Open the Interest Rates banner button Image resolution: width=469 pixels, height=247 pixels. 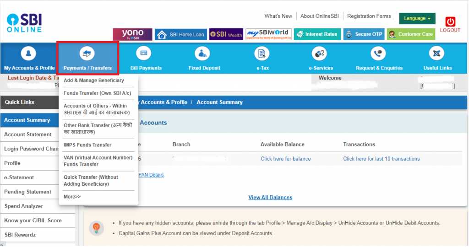click(317, 34)
